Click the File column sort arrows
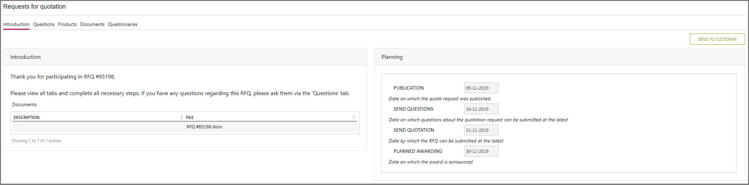The height and width of the screenshot is (185, 749). [354, 118]
